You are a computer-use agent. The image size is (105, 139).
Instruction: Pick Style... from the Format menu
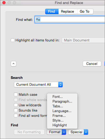coord(62,120)
